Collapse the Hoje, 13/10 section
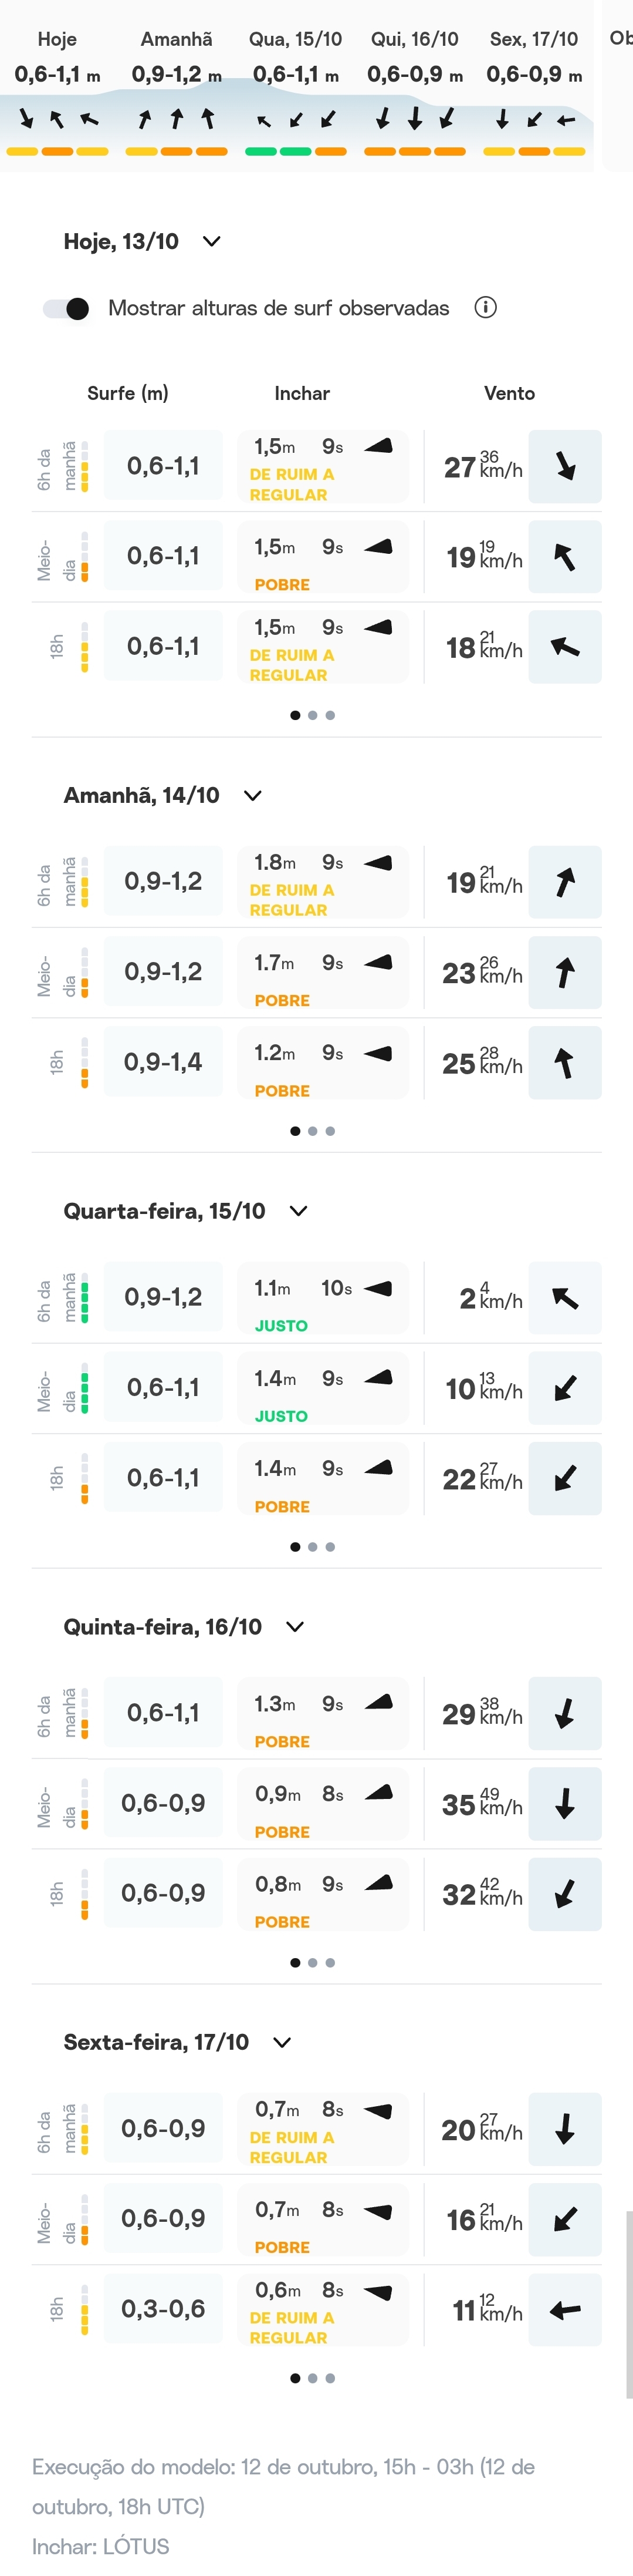The height and width of the screenshot is (2576, 633). tap(212, 241)
